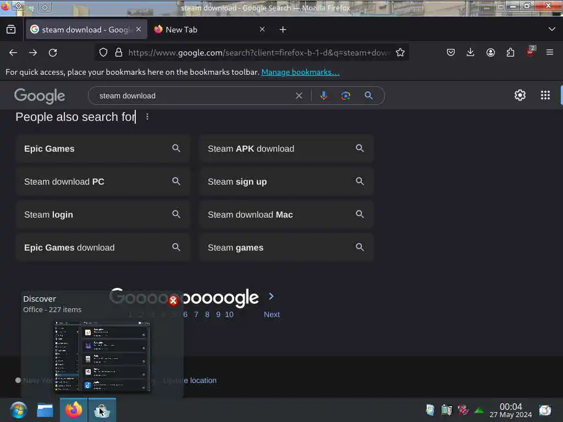563x422 pixels.
Task: Open Google quick settings gear
Action: [x=520, y=95]
